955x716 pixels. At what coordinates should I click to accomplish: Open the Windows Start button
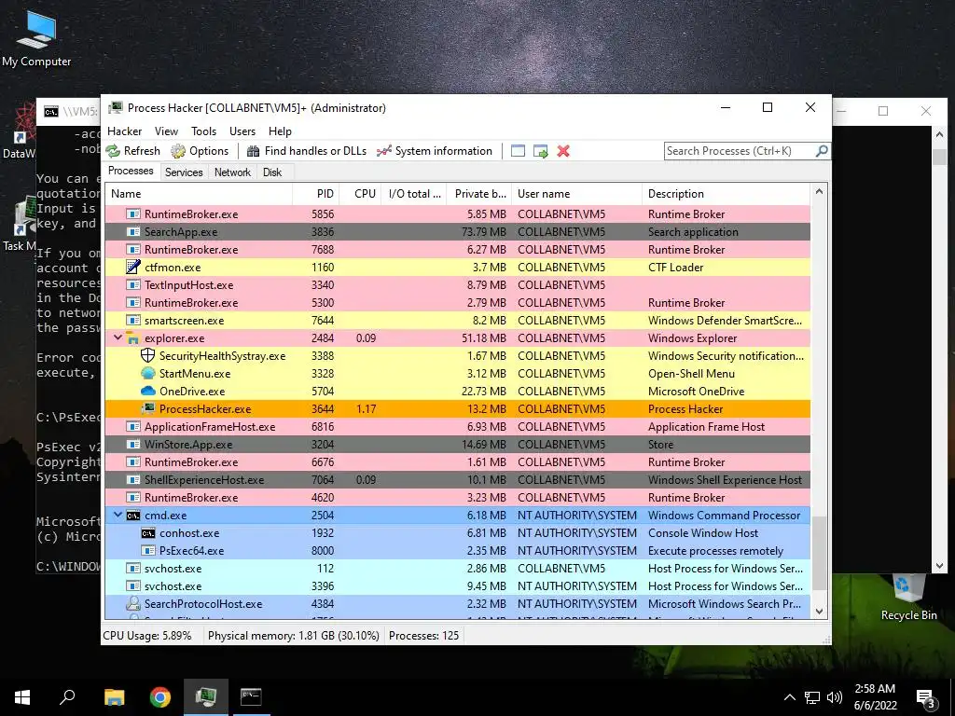pyautogui.click(x=22, y=697)
